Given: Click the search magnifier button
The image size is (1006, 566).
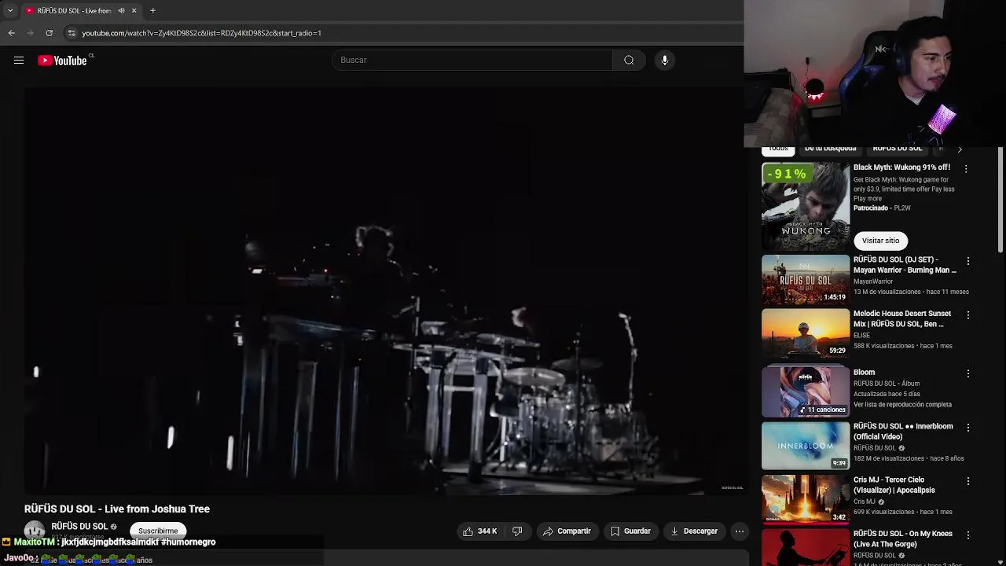Looking at the screenshot, I should pos(629,60).
